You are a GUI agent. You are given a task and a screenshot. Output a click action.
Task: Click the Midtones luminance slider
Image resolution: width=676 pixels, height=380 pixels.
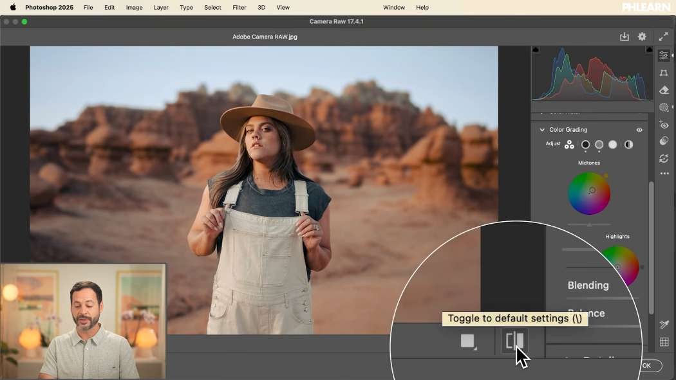point(589,224)
